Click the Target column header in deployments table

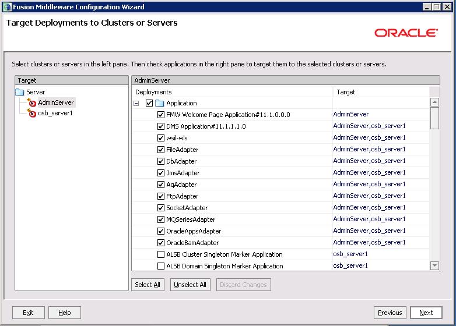381,92
